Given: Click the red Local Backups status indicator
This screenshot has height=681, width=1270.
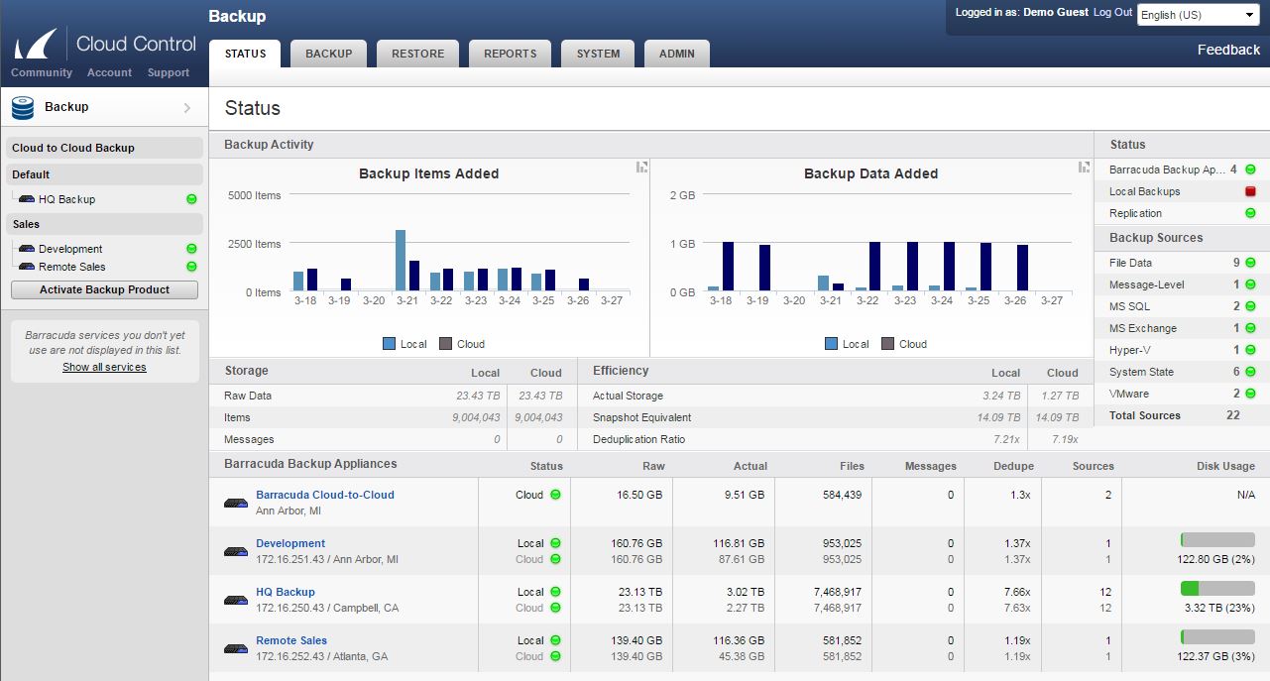Looking at the screenshot, I should pyautogui.click(x=1250, y=191).
